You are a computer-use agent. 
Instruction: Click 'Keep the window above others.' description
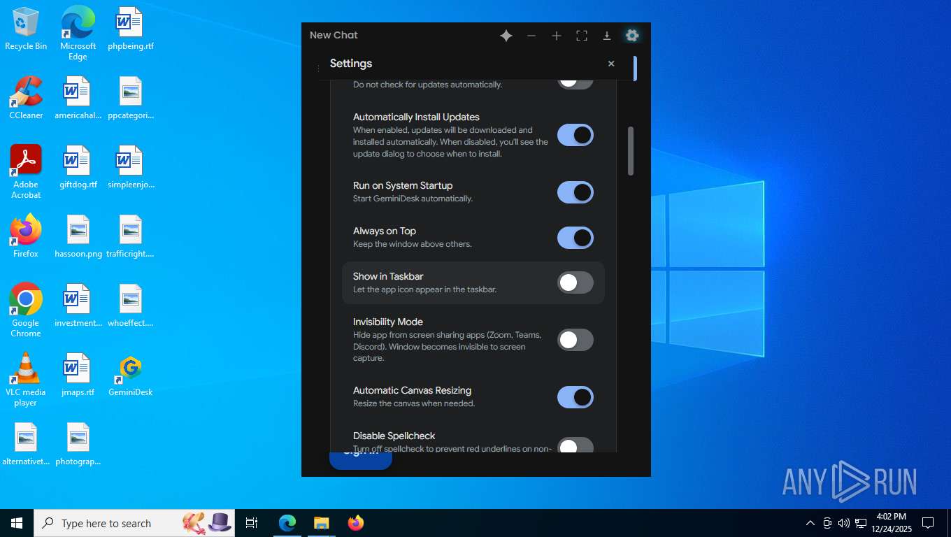[x=413, y=244]
